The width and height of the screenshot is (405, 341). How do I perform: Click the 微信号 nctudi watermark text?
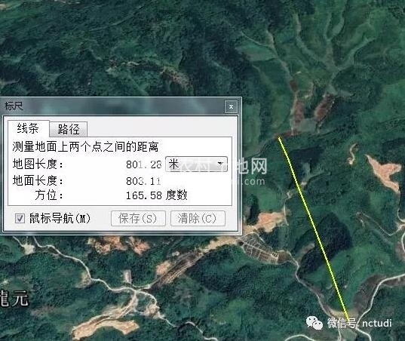(x=360, y=323)
